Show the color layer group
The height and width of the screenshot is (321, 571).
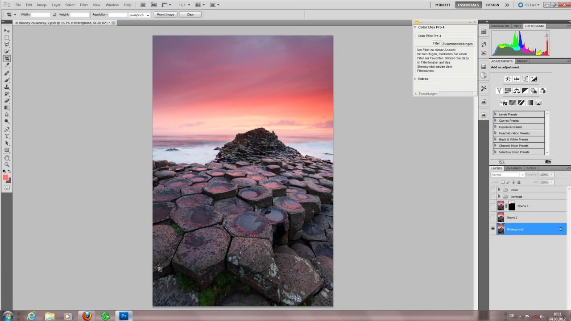click(x=493, y=190)
